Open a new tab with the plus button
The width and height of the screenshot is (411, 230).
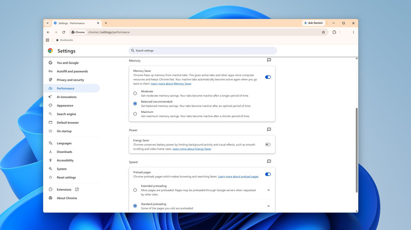106,23
